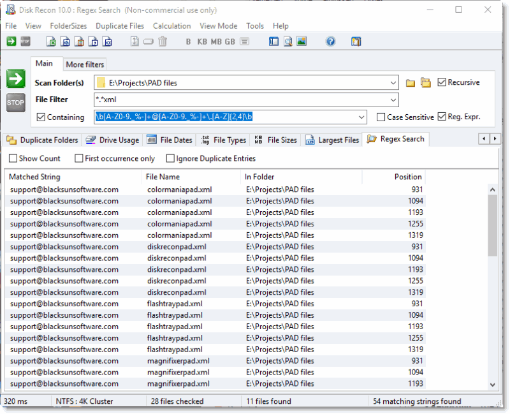
Task: Click the results scrollbar down arrow
Action: coord(492,385)
